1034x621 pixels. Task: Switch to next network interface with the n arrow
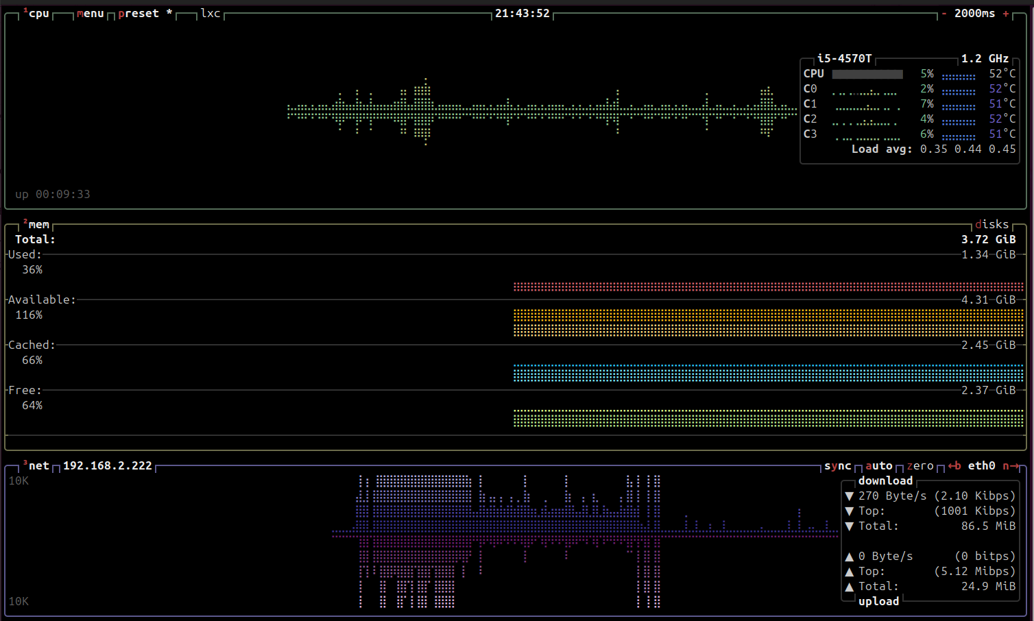[1010, 466]
